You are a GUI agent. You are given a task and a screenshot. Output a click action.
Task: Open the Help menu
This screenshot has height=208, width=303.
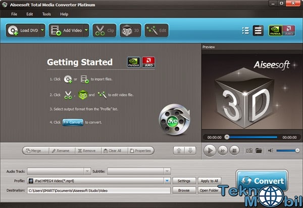pyautogui.click(x=64, y=14)
